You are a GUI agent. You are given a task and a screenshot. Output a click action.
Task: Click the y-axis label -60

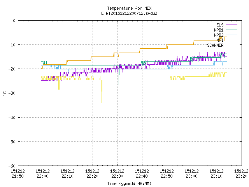pyautogui.click(x=12, y=166)
